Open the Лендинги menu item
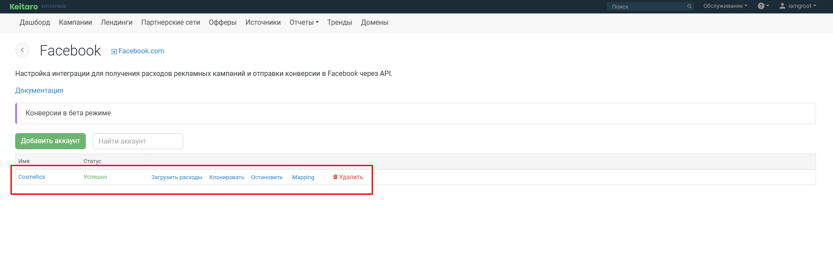 117,23
